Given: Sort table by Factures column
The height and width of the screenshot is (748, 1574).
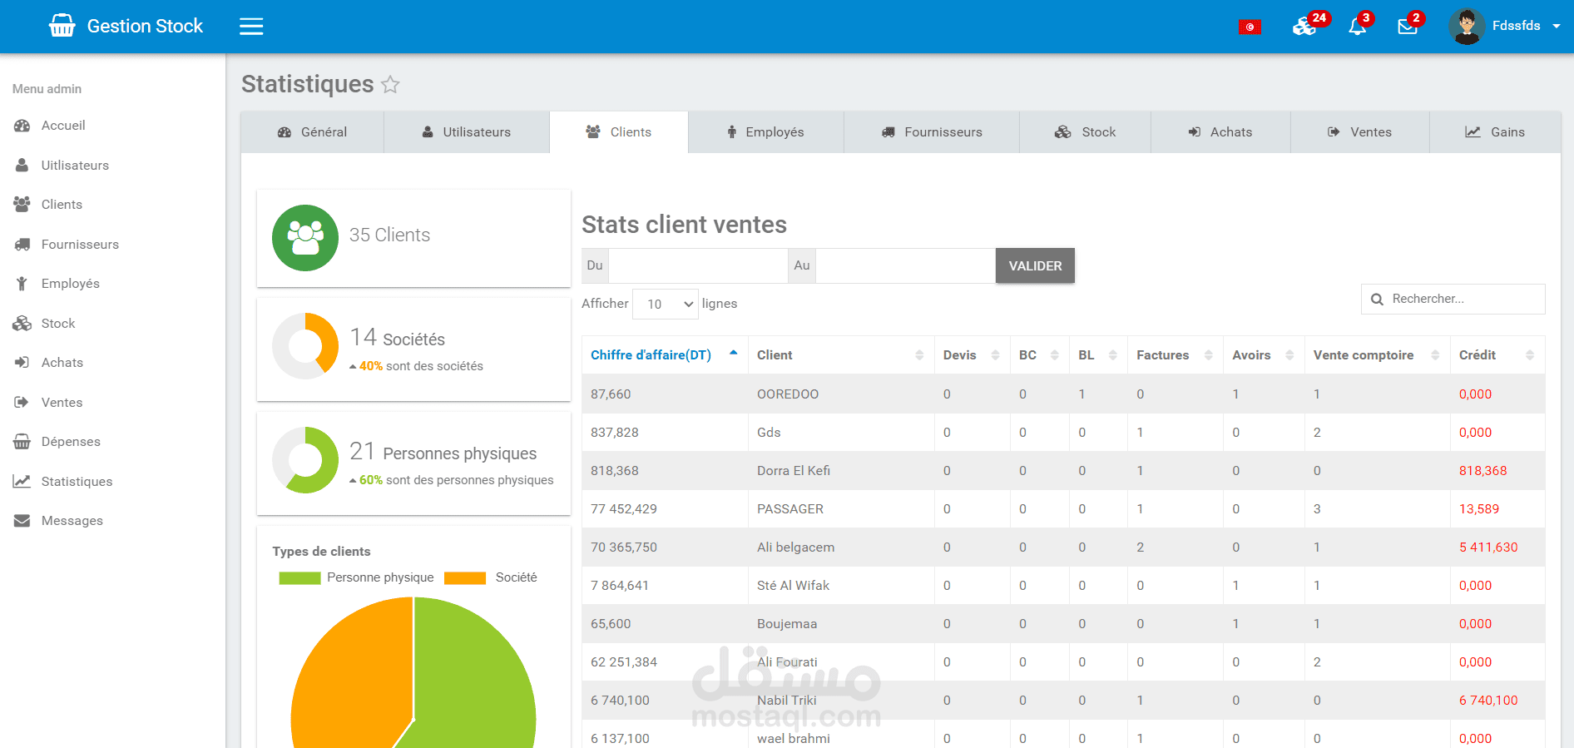Looking at the screenshot, I should pos(1175,355).
